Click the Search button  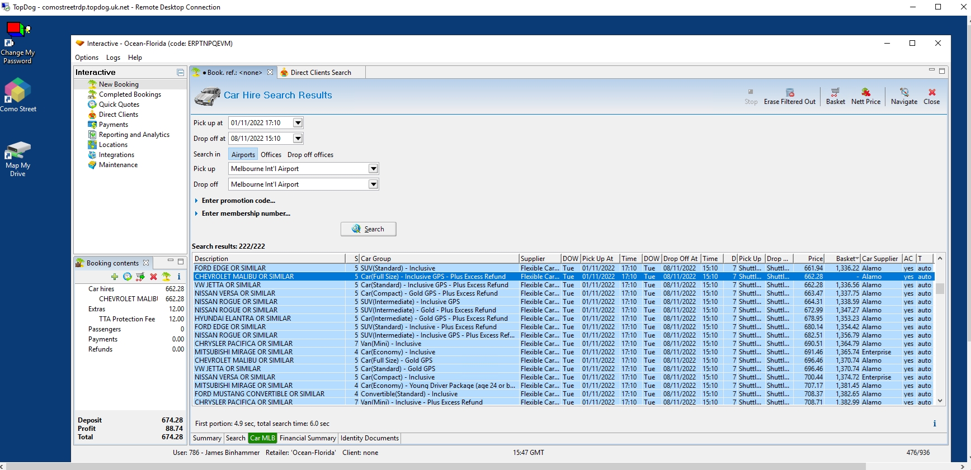pos(369,229)
